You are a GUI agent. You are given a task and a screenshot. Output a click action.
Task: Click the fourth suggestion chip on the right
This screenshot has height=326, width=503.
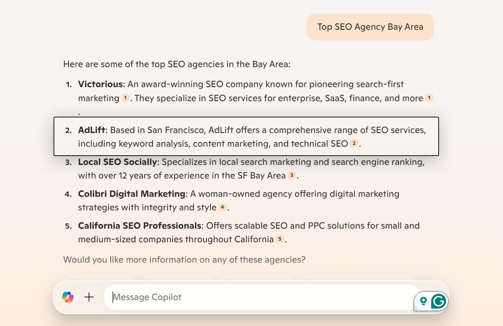(x=357, y=277)
